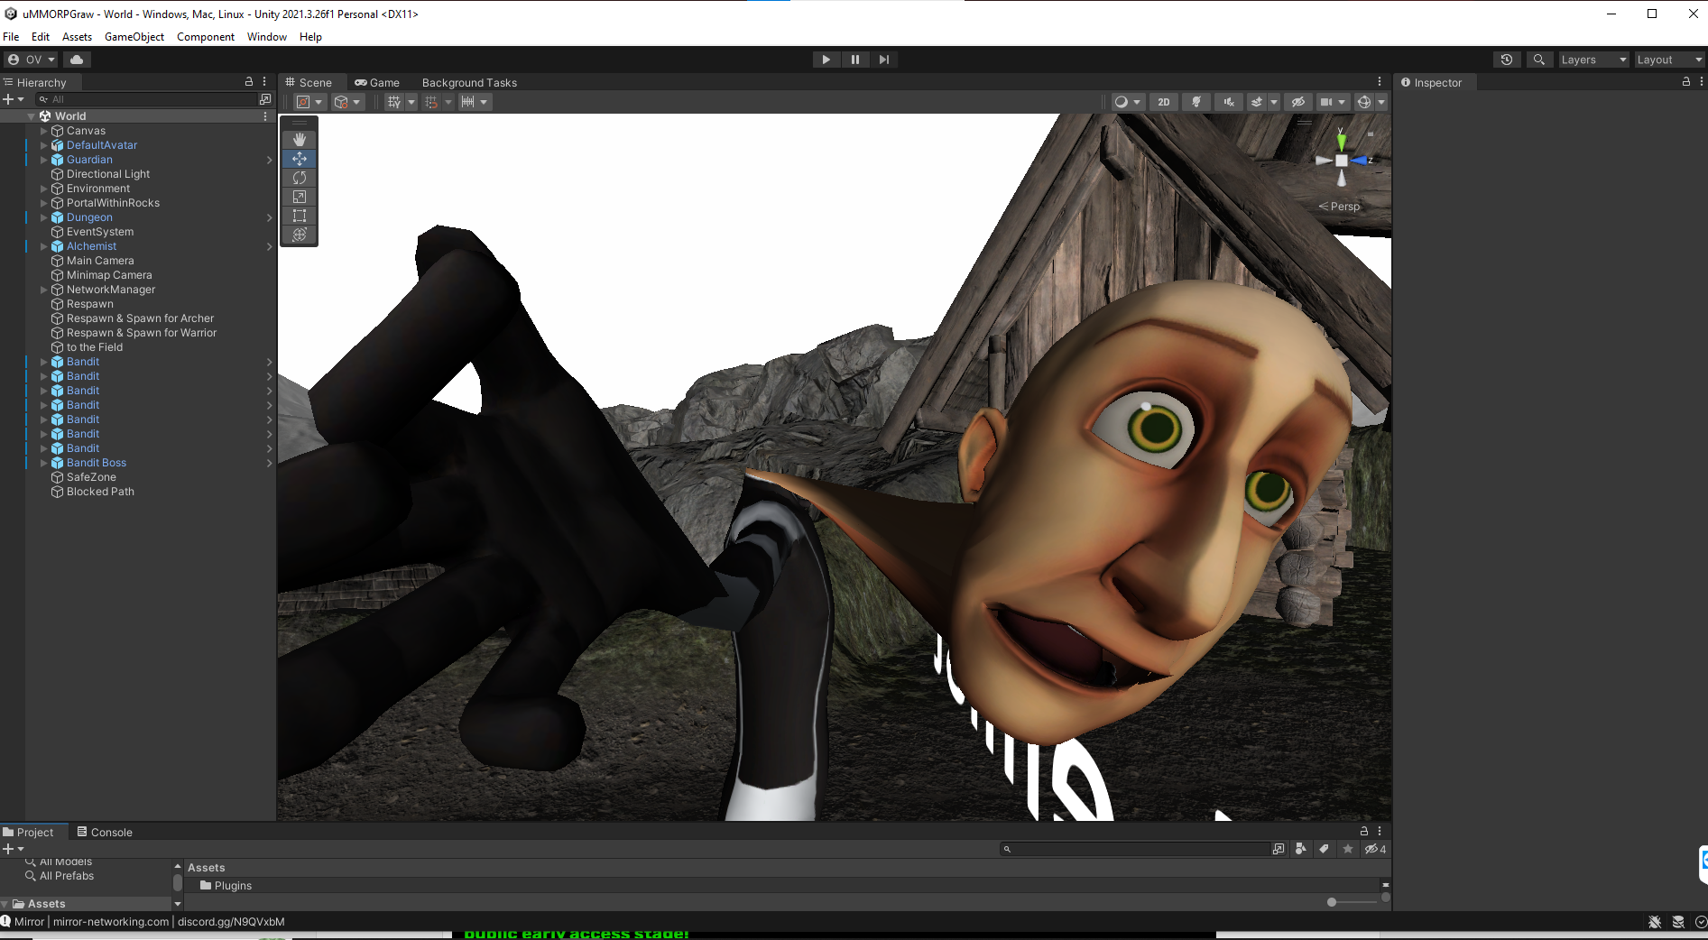Viewport: 1708px width, 940px height.
Task: Open the Layout dropdown
Action: (x=1669, y=60)
